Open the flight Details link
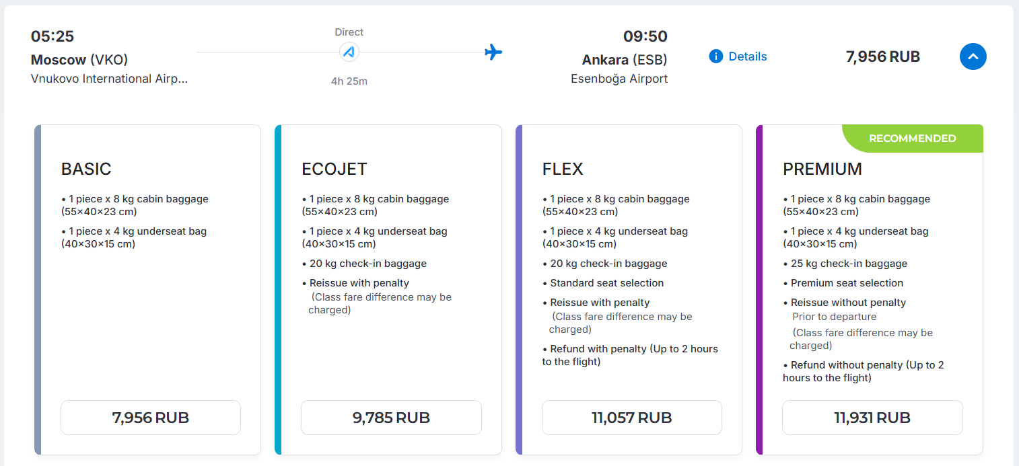 click(x=747, y=56)
